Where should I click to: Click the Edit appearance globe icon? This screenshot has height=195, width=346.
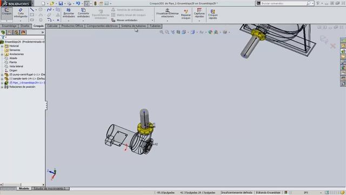pos(210,32)
